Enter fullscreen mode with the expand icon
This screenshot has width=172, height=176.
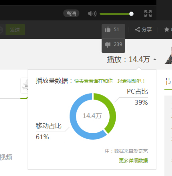tap(148, 14)
